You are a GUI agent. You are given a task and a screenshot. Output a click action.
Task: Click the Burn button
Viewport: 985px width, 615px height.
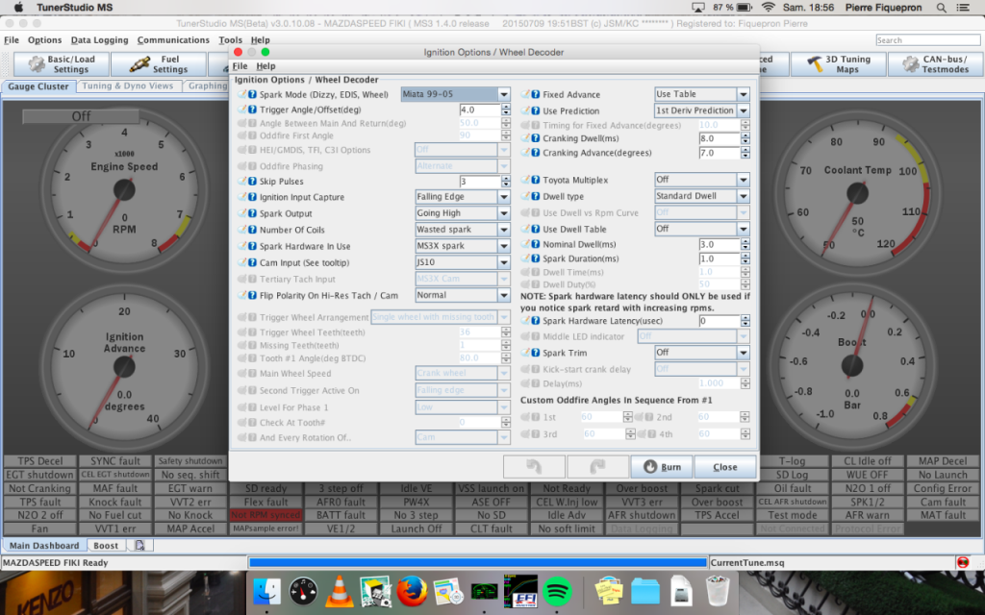tap(662, 466)
